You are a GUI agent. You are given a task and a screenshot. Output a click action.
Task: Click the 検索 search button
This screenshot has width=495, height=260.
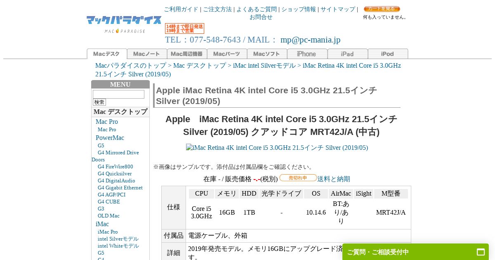pyautogui.click(x=99, y=102)
